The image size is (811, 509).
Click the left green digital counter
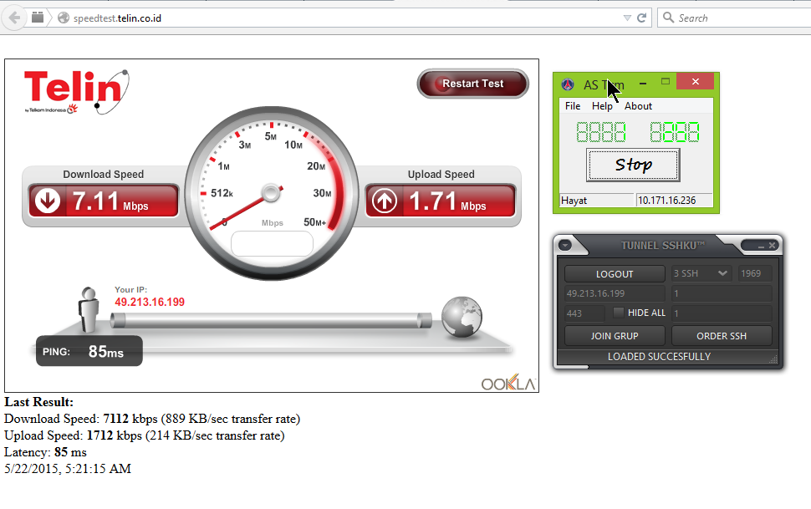(x=601, y=132)
